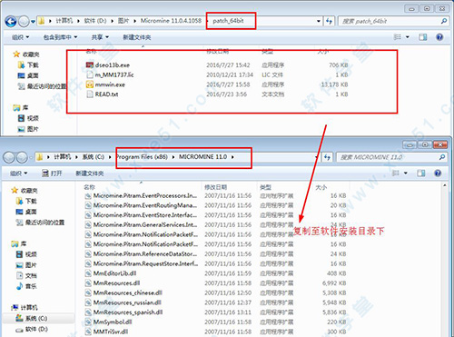Open 软件 (D:) drive in navigation pane
Screen dimensions: 454x337
[32, 329]
